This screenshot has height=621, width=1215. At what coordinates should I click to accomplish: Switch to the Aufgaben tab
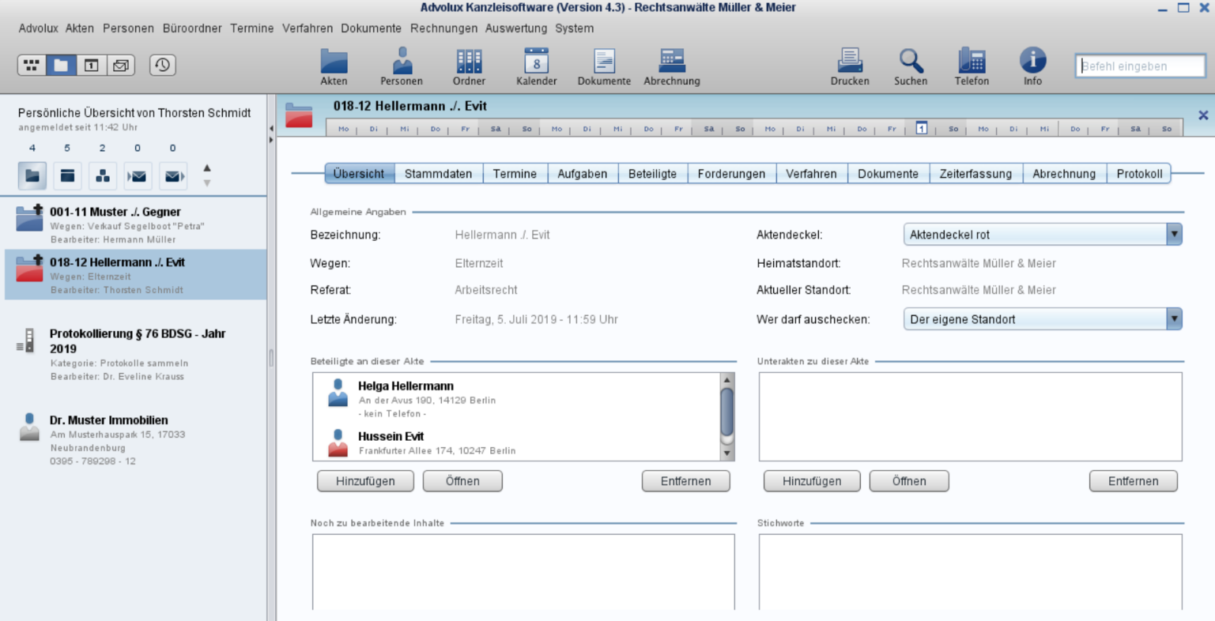583,174
